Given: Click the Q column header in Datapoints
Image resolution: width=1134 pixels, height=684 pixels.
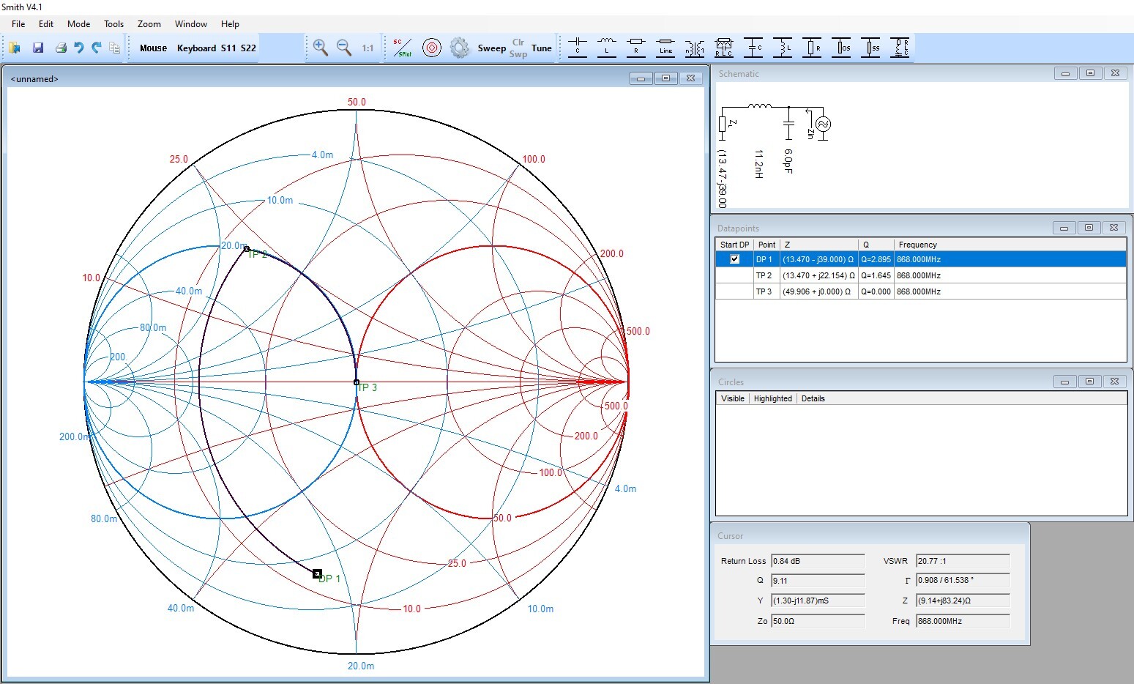Looking at the screenshot, I should click(x=876, y=245).
